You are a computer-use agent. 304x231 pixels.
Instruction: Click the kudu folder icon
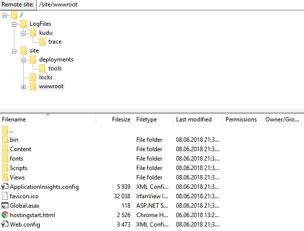33,33
